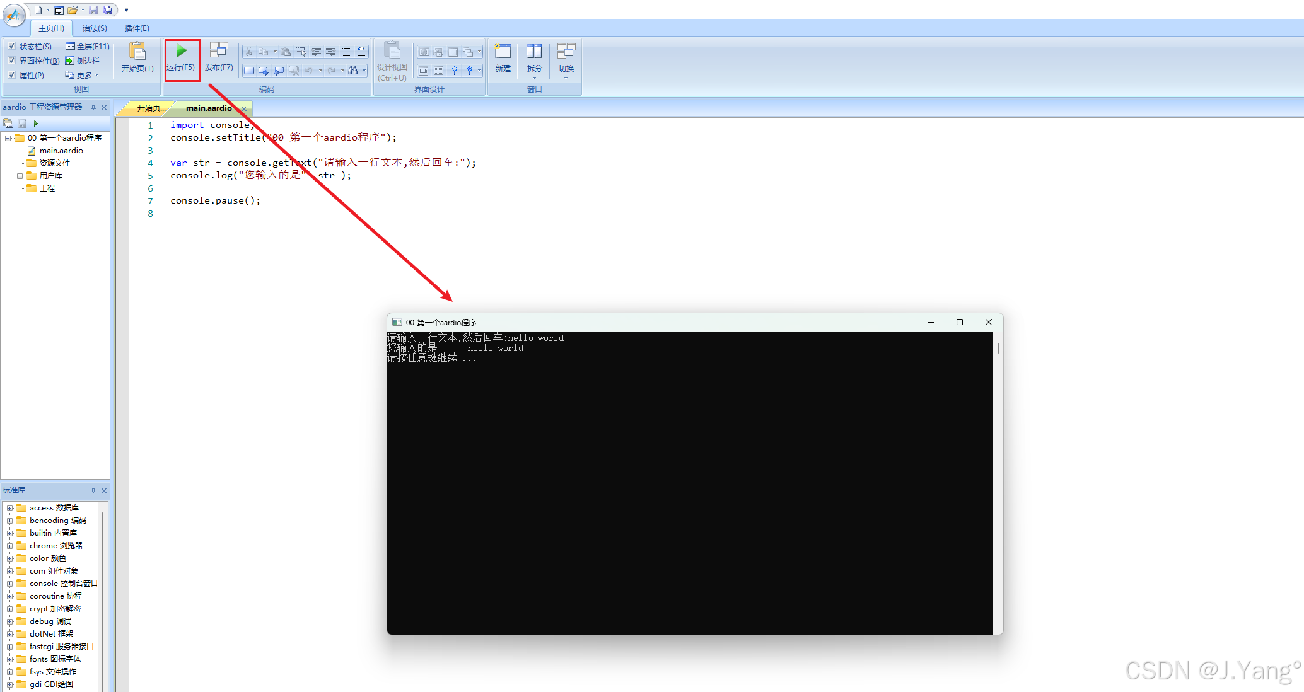Select main.aardio in the project tree
This screenshot has width=1304, height=692.
61,151
